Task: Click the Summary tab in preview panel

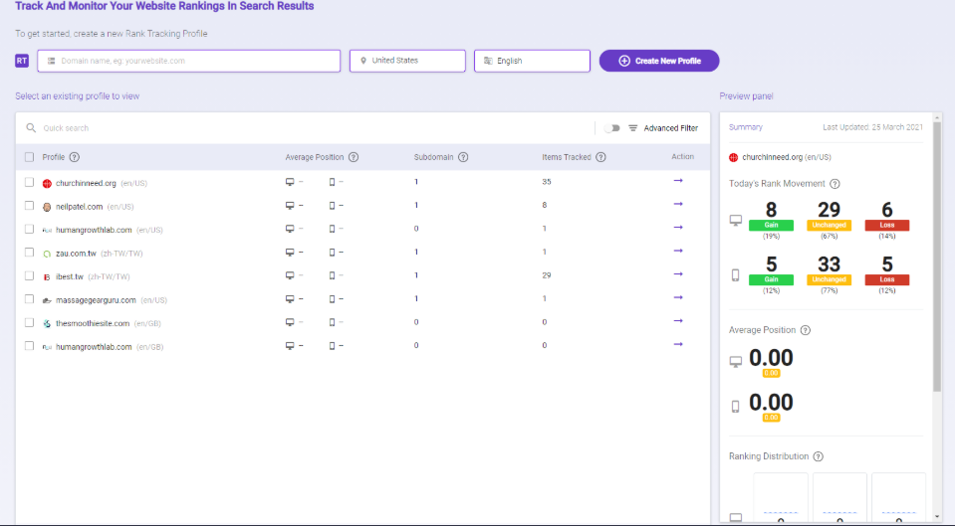Action: click(746, 127)
